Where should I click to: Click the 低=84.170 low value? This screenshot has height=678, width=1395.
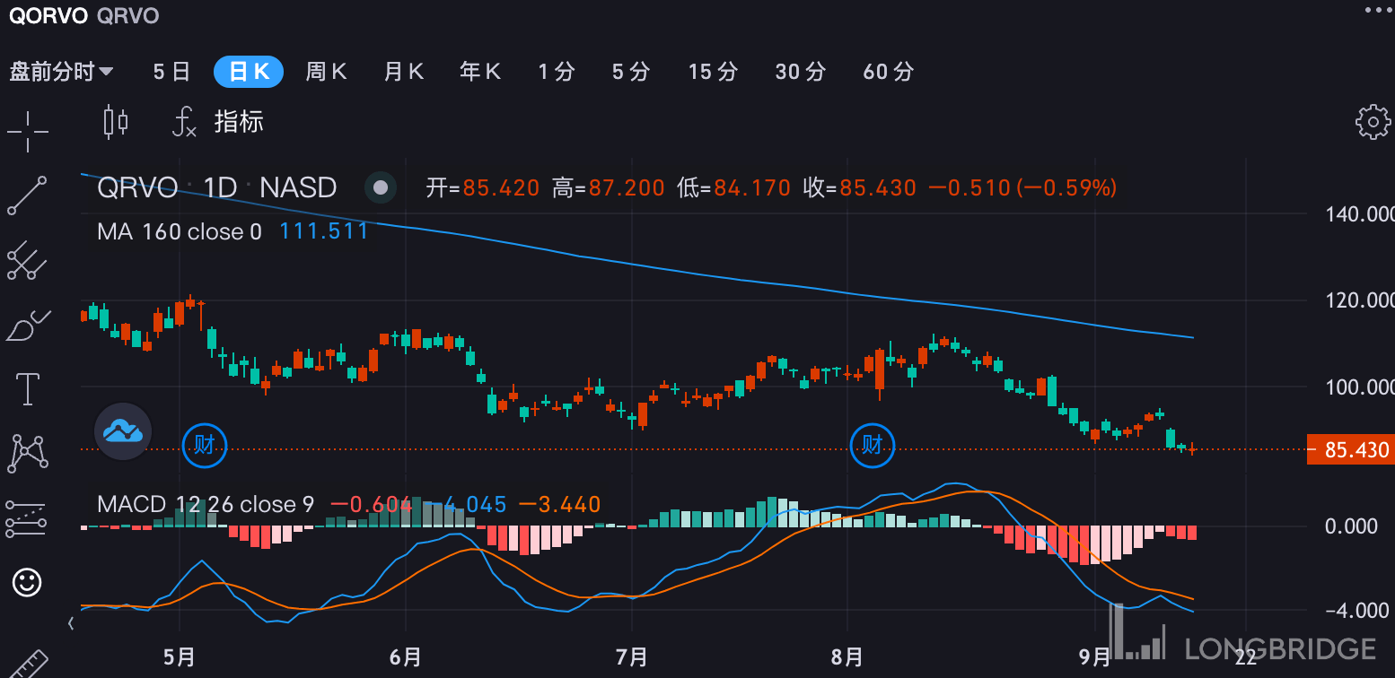point(734,188)
